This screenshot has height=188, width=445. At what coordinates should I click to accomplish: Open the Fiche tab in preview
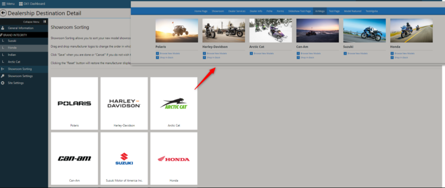(x=269, y=11)
